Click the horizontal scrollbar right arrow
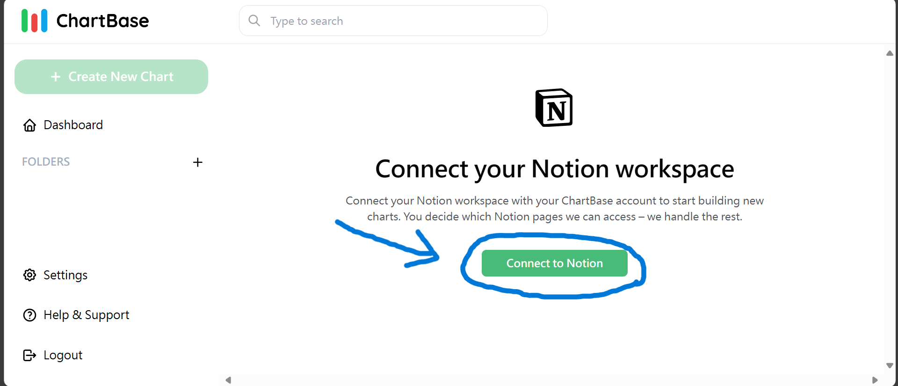 pyautogui.click(x=876, y=380)
